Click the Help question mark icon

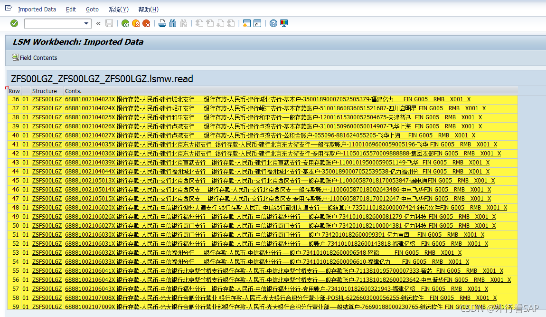[273, 23]
